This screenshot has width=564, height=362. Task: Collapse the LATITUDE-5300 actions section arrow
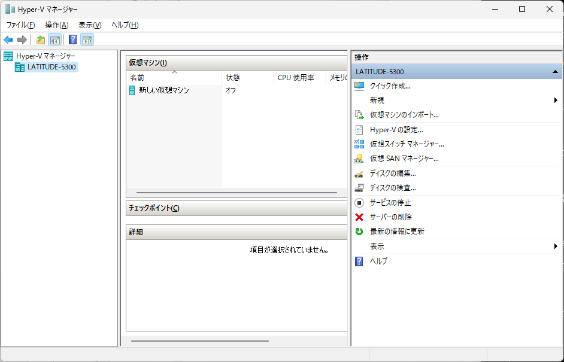(555, 72)
